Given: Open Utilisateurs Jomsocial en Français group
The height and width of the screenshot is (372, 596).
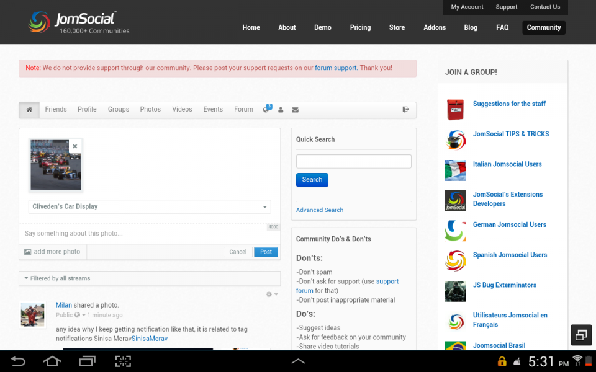Looking at the screenshot, I should tap(510, 320).
